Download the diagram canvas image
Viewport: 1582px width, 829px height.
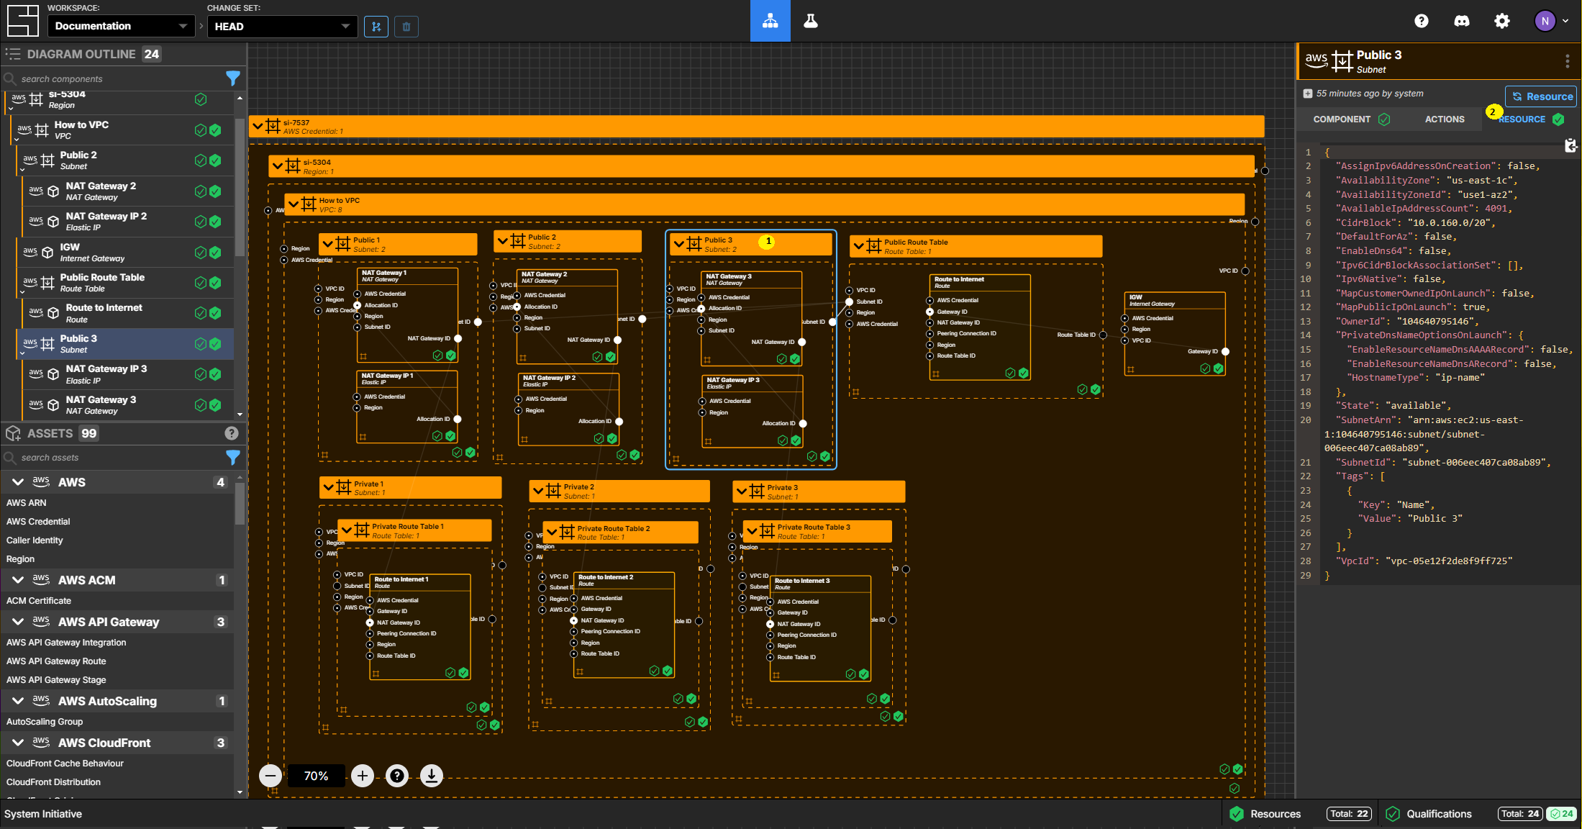click(x=432, y=776)
